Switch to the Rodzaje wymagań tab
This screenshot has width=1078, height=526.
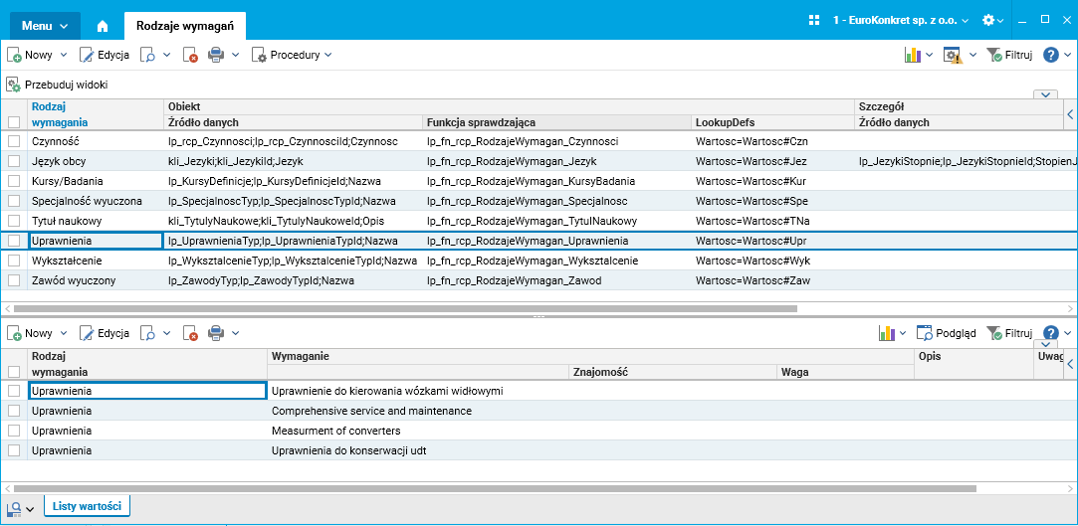pyautogui.click(x=185, y=26)
